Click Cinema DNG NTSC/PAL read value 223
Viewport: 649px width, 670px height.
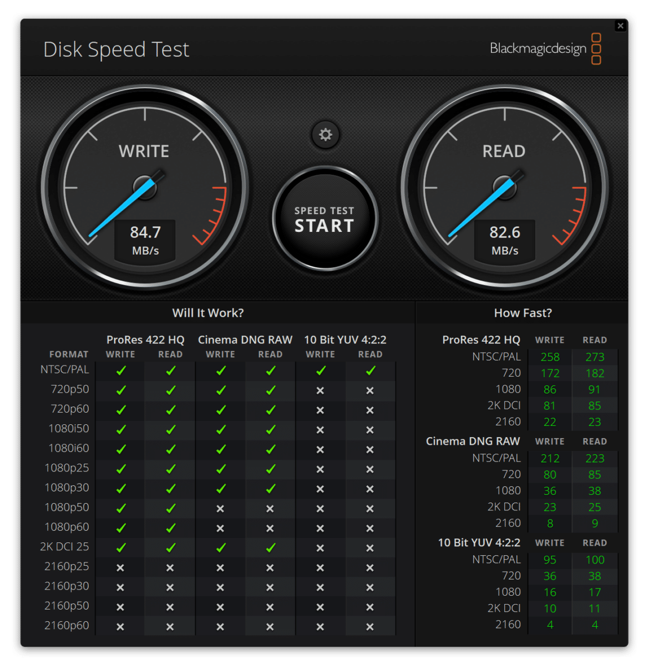[x=595, y=459]
